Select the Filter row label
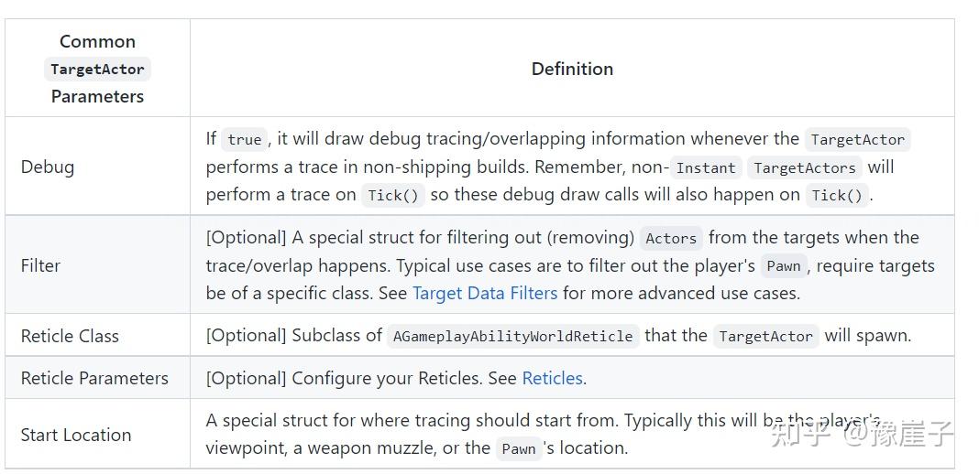The width and height of the screenshot is (979, 474). click(40, 265)
